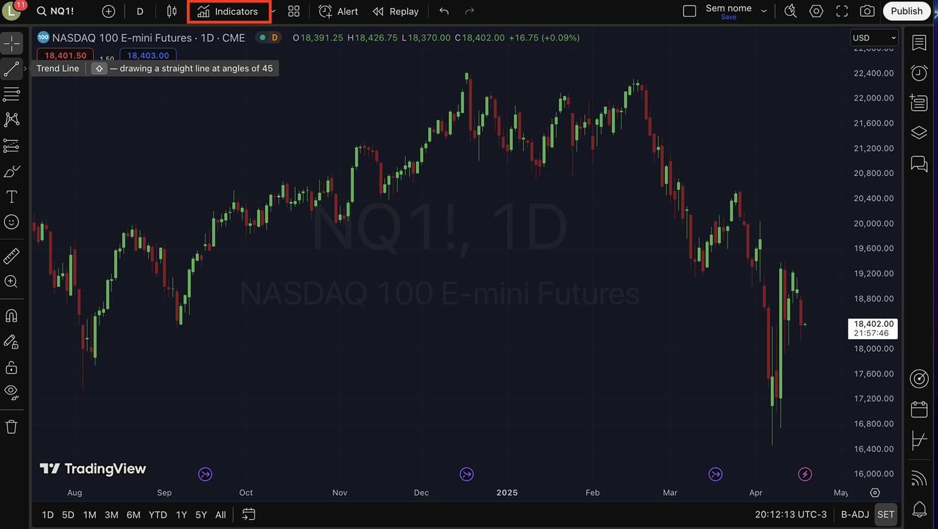Remove drawings with the trash icon

point(12,426)
